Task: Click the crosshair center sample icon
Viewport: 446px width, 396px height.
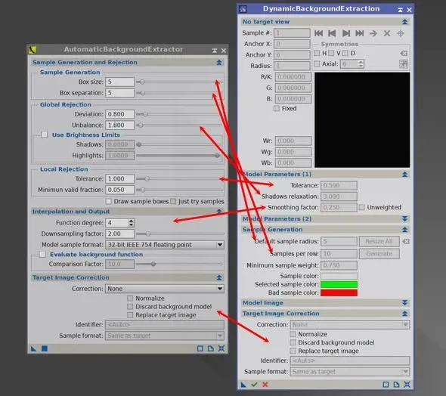Action: coord(401,33)
